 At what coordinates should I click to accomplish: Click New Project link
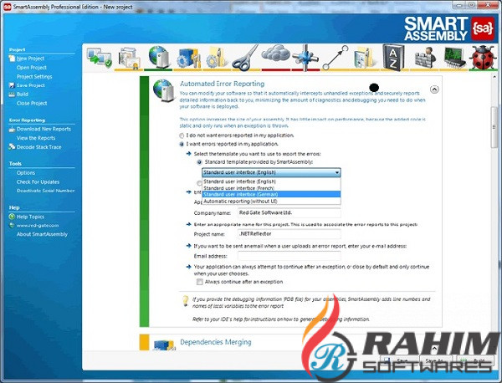point(30,59)
